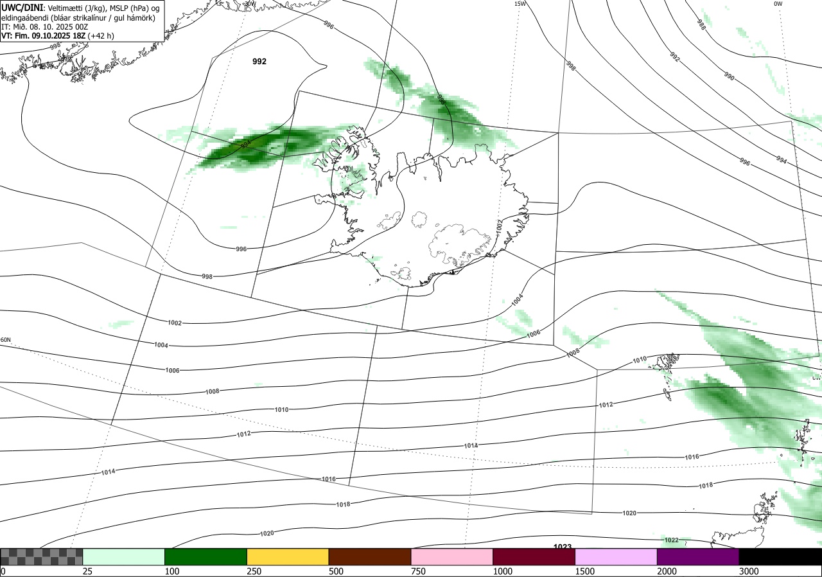822x577 pixels.
Task: Click the 1002 isobar label over eastern Iceland
Action: point(499,226)
